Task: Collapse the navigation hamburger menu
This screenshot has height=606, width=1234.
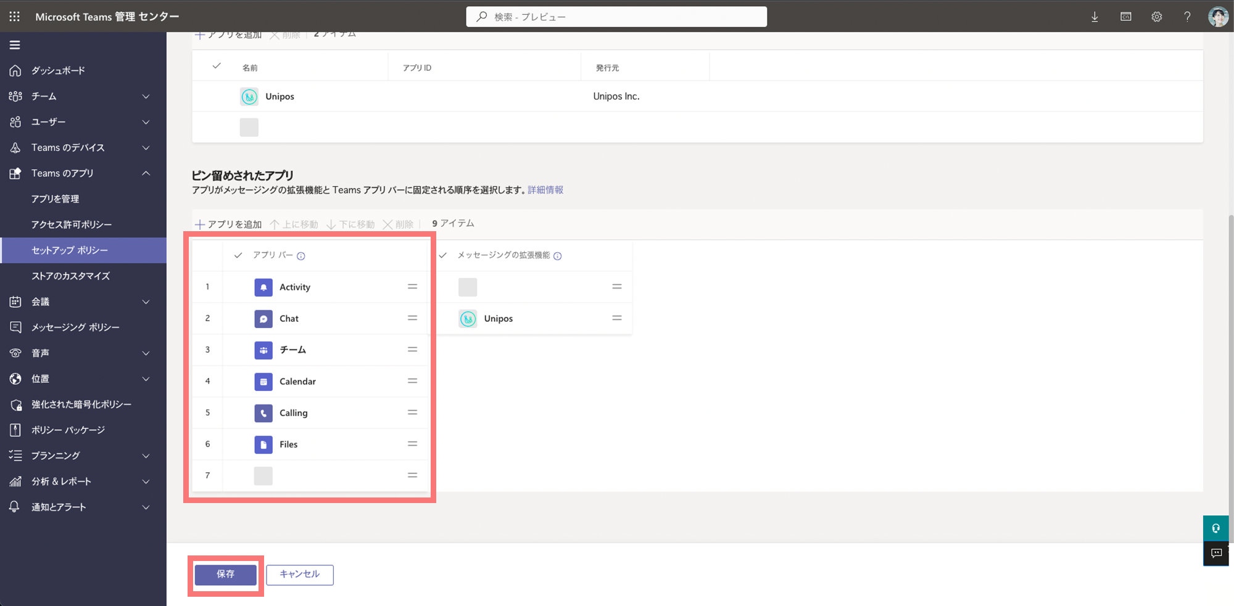Action: click(x=15, y=45)
